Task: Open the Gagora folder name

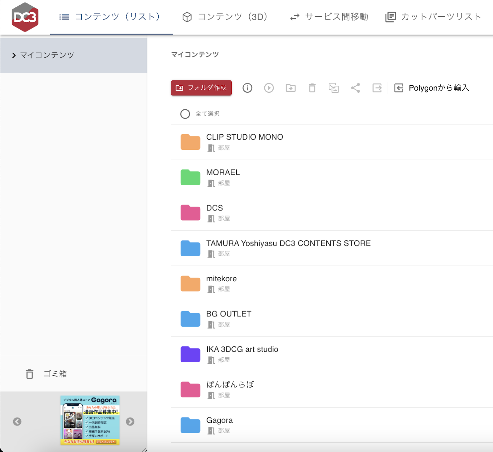Action: 219,420
